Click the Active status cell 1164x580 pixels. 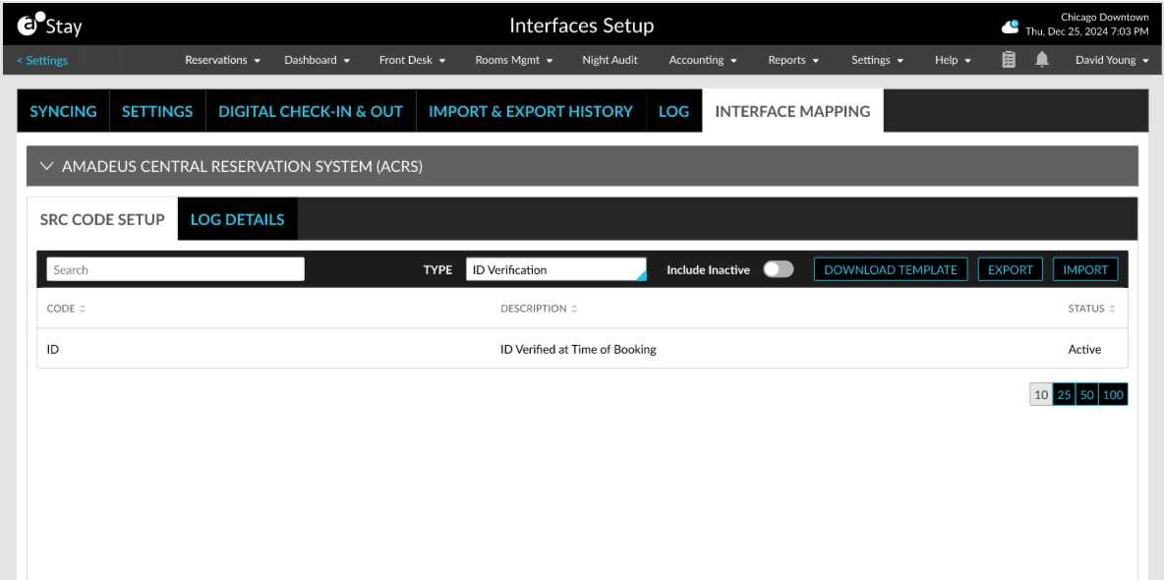1084,349
